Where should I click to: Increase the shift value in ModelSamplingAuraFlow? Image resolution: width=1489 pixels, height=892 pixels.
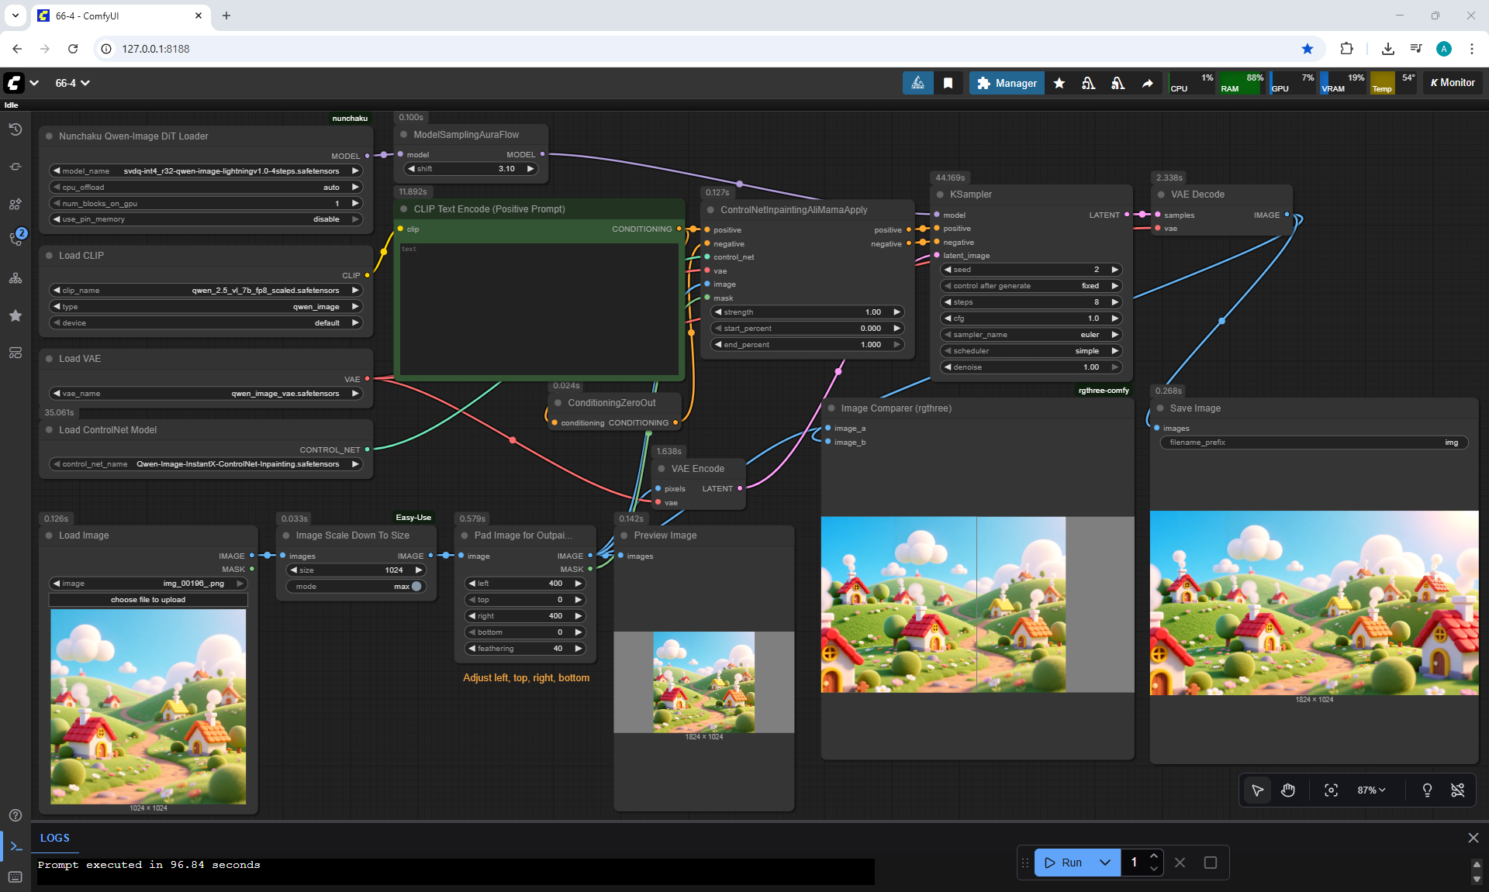[x=531, y=169]
